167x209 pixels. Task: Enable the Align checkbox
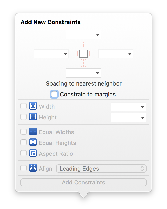[x=23, y=168]
